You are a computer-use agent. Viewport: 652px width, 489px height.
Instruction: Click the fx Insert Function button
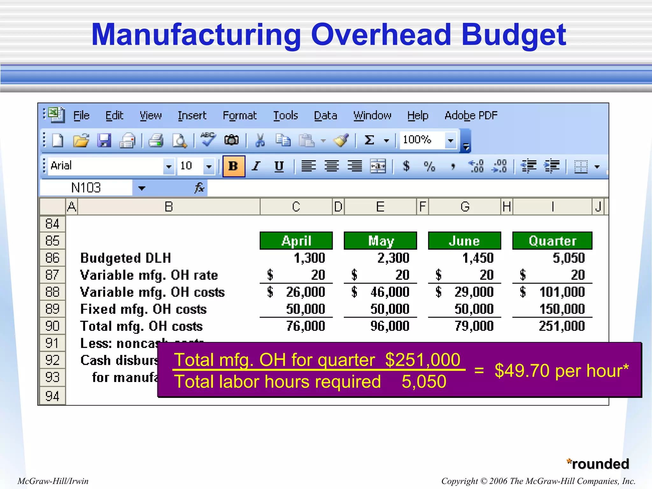point(199,188)
